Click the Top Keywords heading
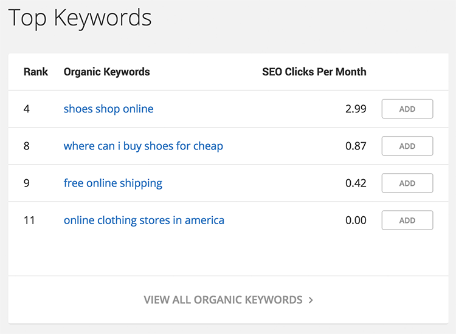 [80, 18]
